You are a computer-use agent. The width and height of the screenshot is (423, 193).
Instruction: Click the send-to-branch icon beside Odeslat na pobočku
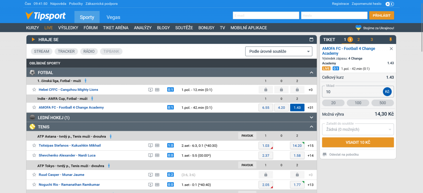[324, 155]
